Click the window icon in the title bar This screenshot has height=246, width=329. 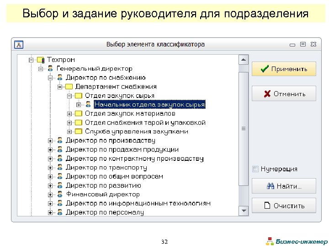tap(19, 45)
